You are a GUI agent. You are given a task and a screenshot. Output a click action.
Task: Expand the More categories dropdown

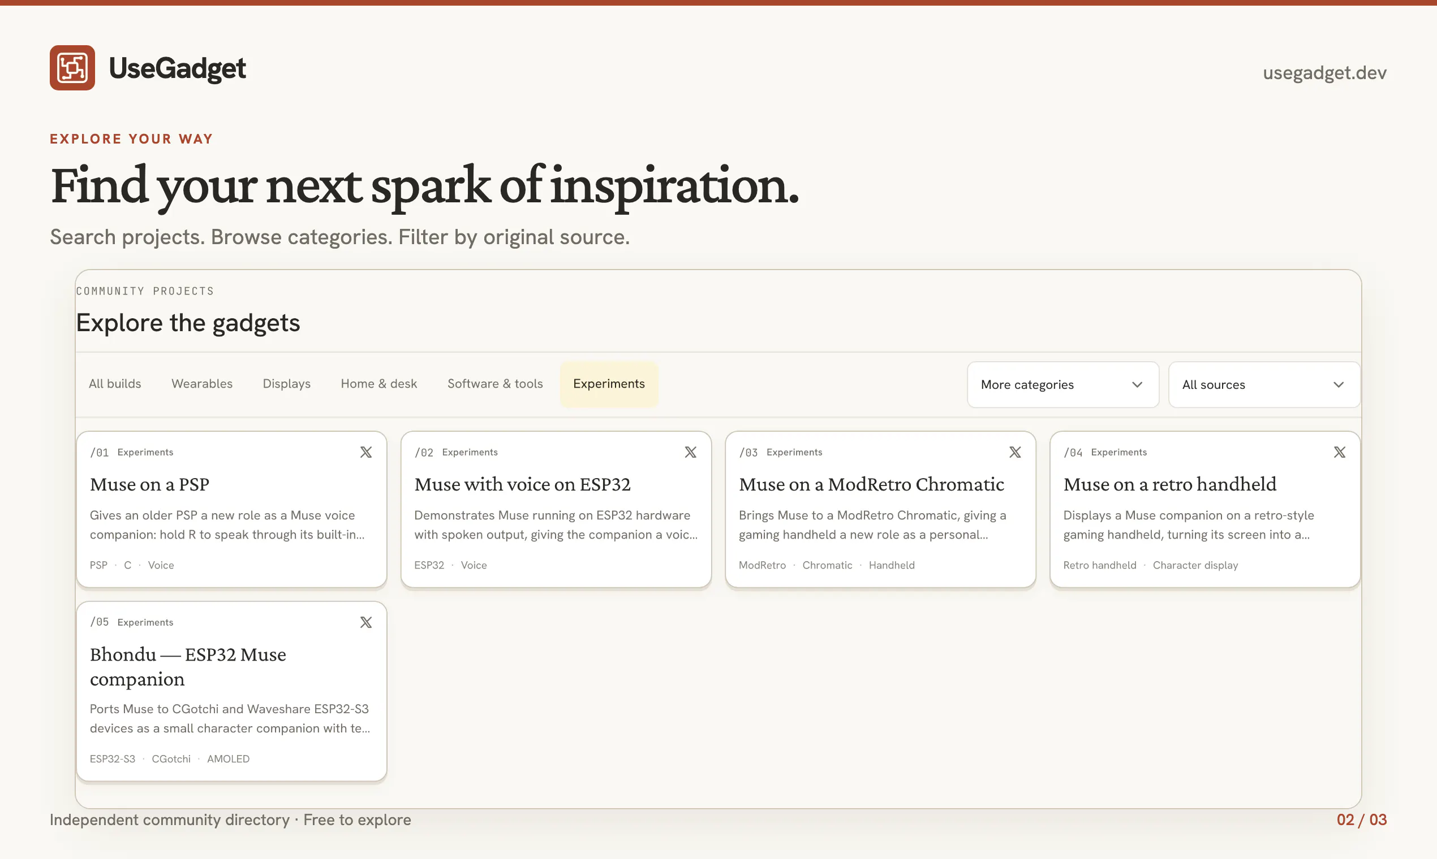[1062, 384]
